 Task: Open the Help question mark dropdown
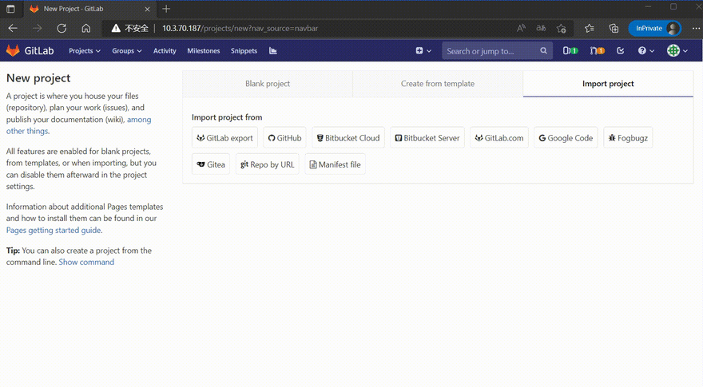[646, 50]
